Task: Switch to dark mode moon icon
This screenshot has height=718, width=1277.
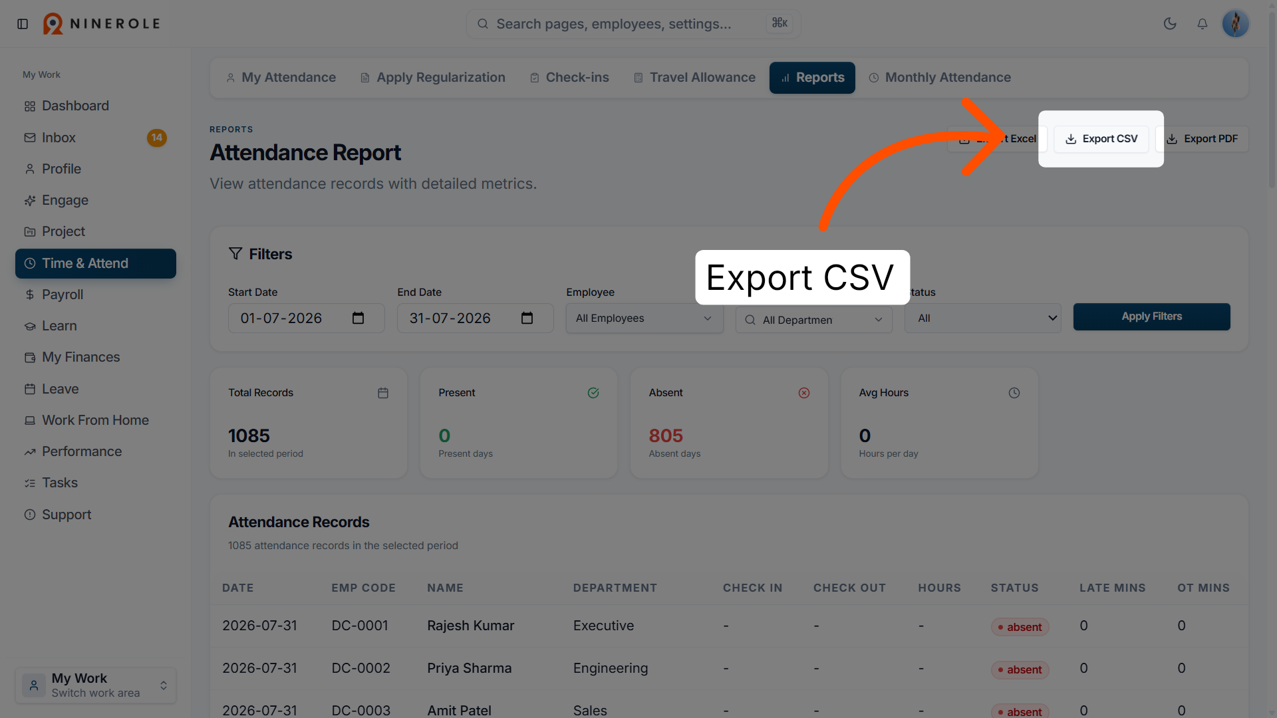Action: click(1170, 24)
